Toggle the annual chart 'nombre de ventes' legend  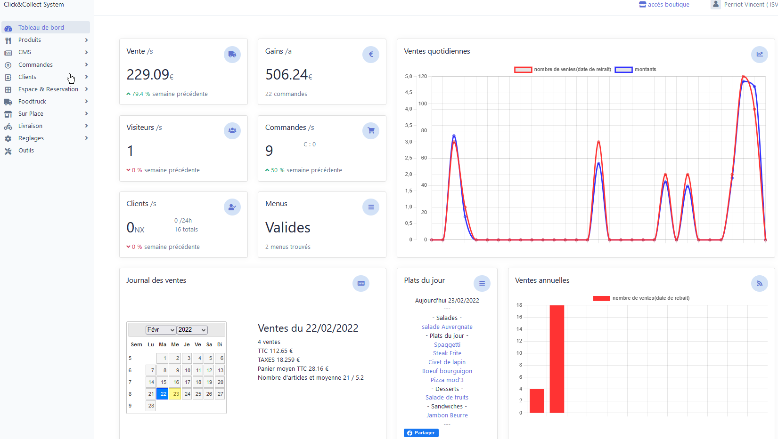[641, 298]
